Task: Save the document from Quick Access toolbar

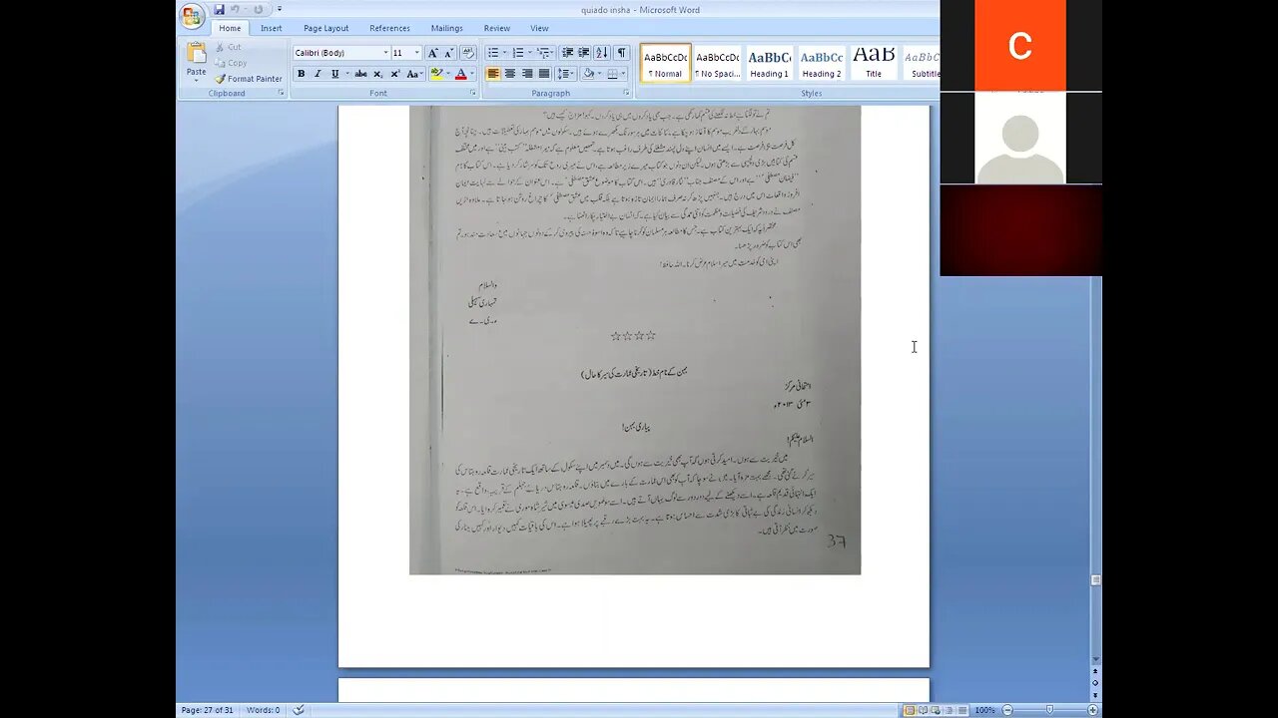Action: point(219,9)
